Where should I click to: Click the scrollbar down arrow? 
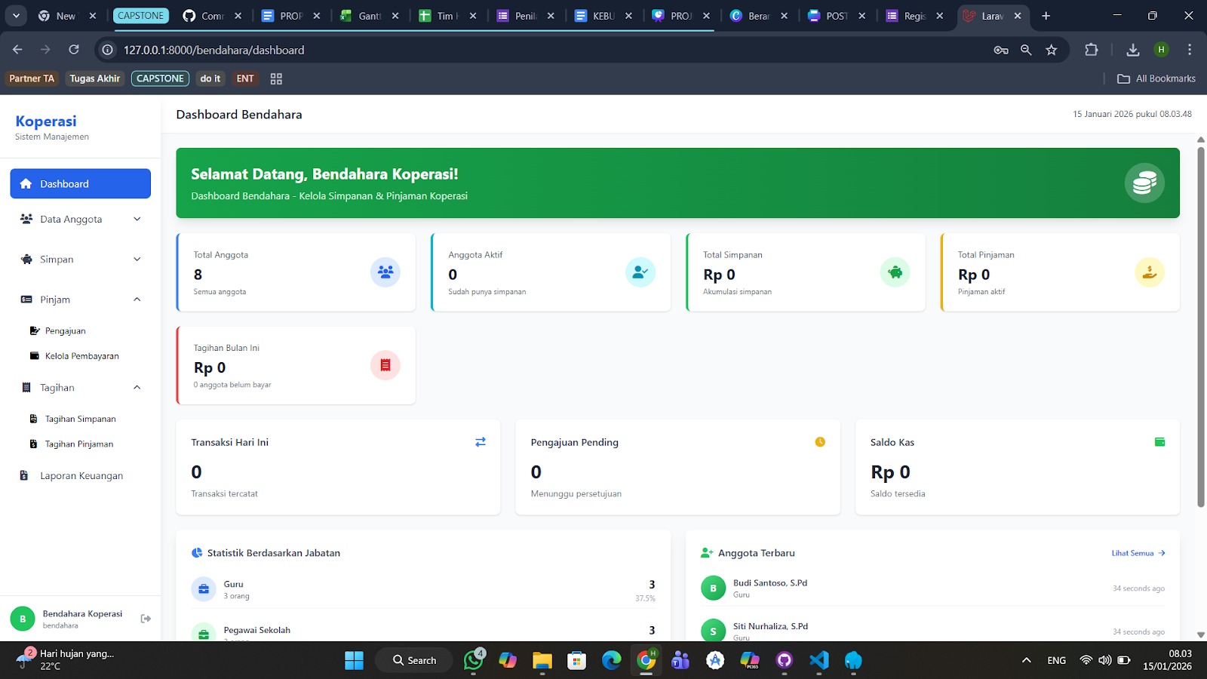1201,635
